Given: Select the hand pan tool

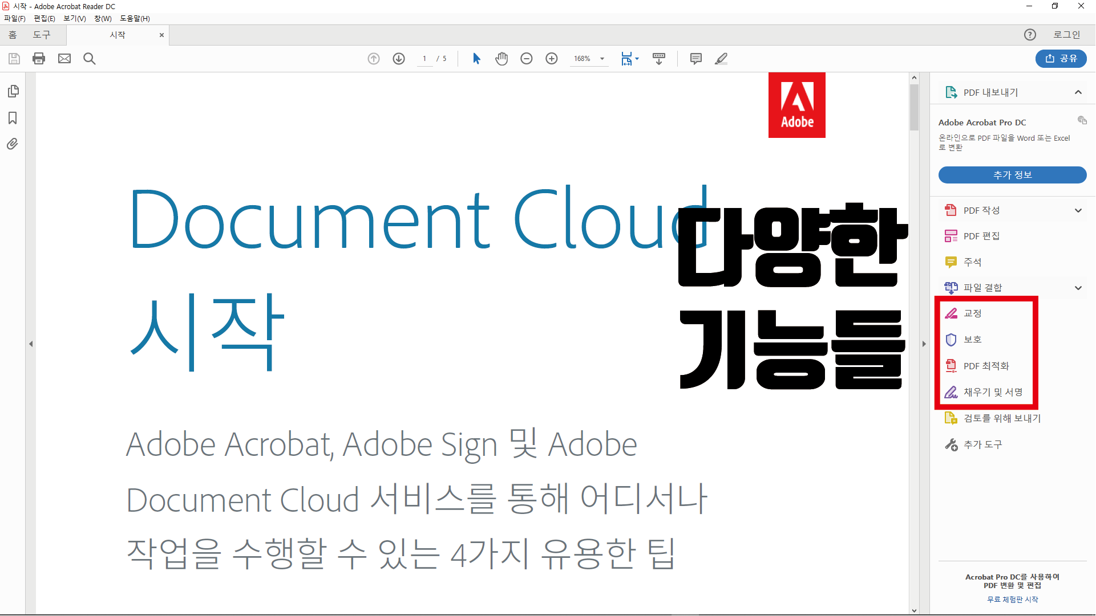Looking at the screenshot, I should [x=502, y=59].
